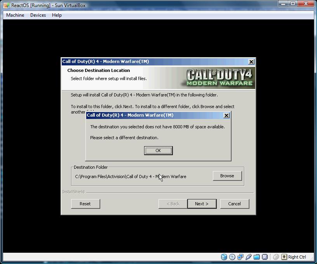Close the Choose Destination Location window

pyautogui.click(x=251, y=62)
